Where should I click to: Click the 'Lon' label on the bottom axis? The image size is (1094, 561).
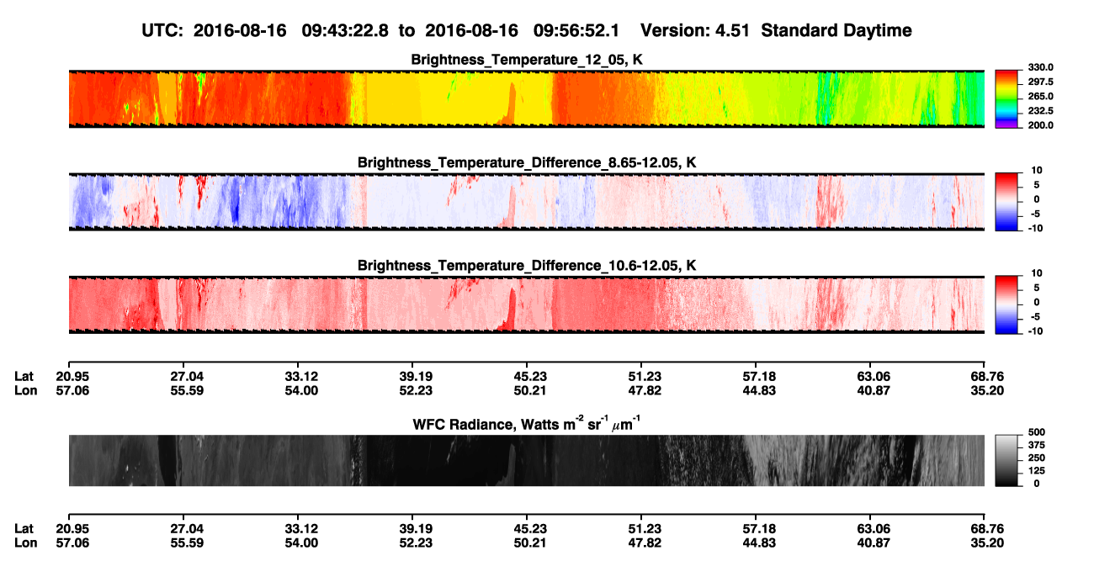tap(24, 542)
